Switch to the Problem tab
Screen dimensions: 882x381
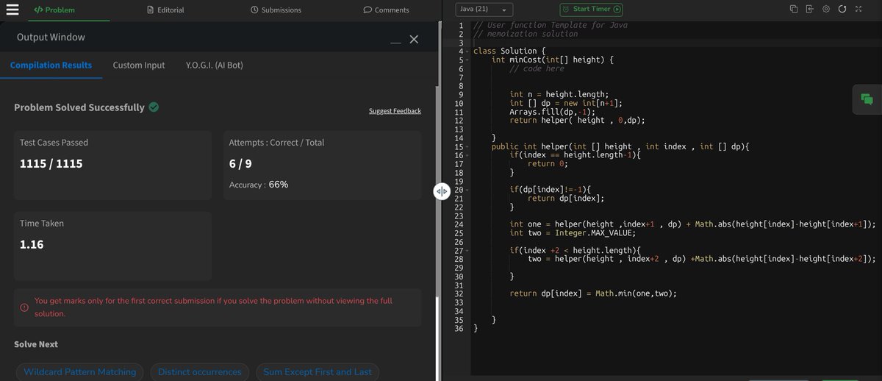pyautogui.click(x=54, y=10)
